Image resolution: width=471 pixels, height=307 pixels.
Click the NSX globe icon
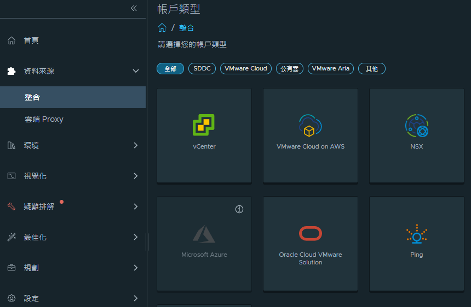pyautogui.click(x=417, y=126)
